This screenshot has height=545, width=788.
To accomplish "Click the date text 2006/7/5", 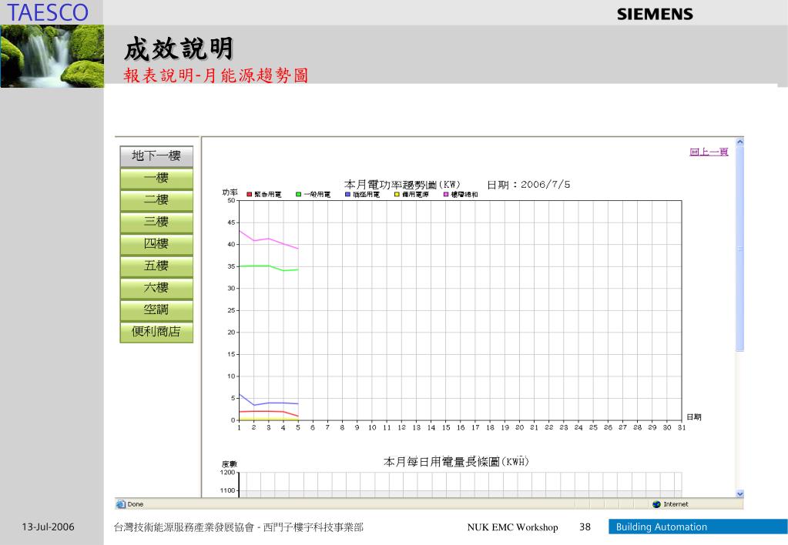I will tap(545, 184).
